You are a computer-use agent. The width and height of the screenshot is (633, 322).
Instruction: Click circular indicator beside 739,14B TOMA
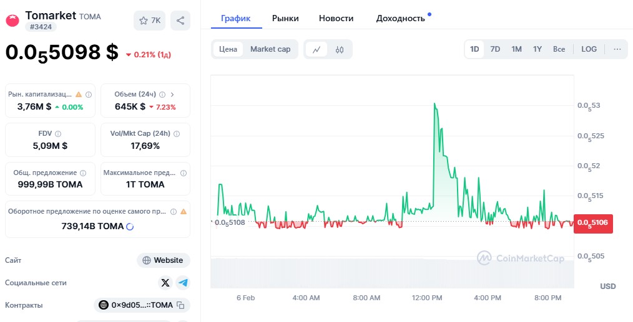click(x=130, y=227)
